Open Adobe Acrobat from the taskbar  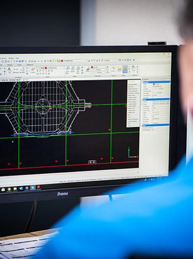pyautogui.click(x=39, y=187)
